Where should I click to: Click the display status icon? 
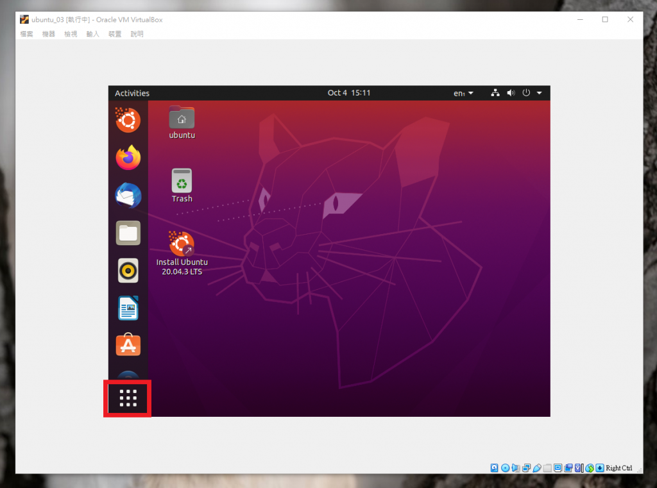pyautogui.click(x=558, y=468)
